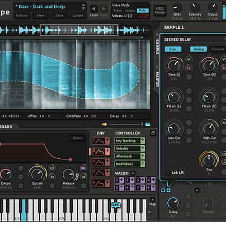This screenshot has height=226, width=226.
Task: Click the Sustain envelope knob
Action: click(37, 174)
